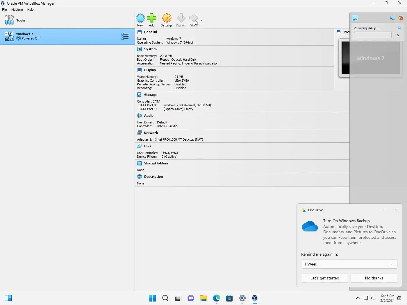
Task: Click the windows 7 name value
Action: (174, 39)
